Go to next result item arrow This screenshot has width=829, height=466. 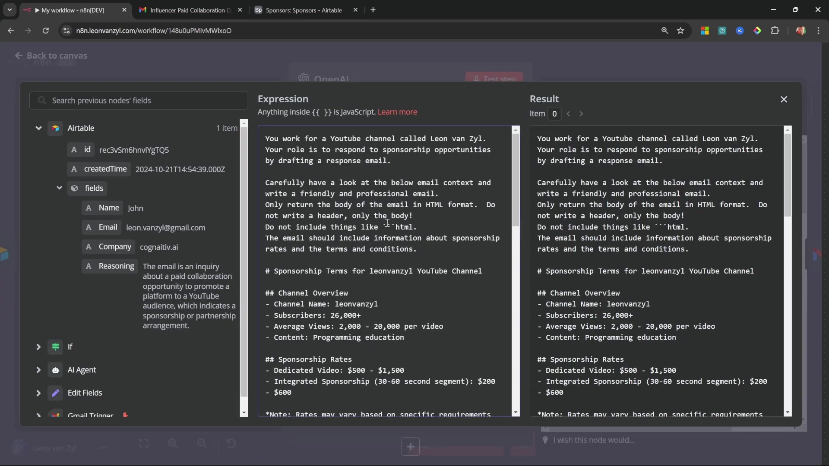click(x=581, y=114)
